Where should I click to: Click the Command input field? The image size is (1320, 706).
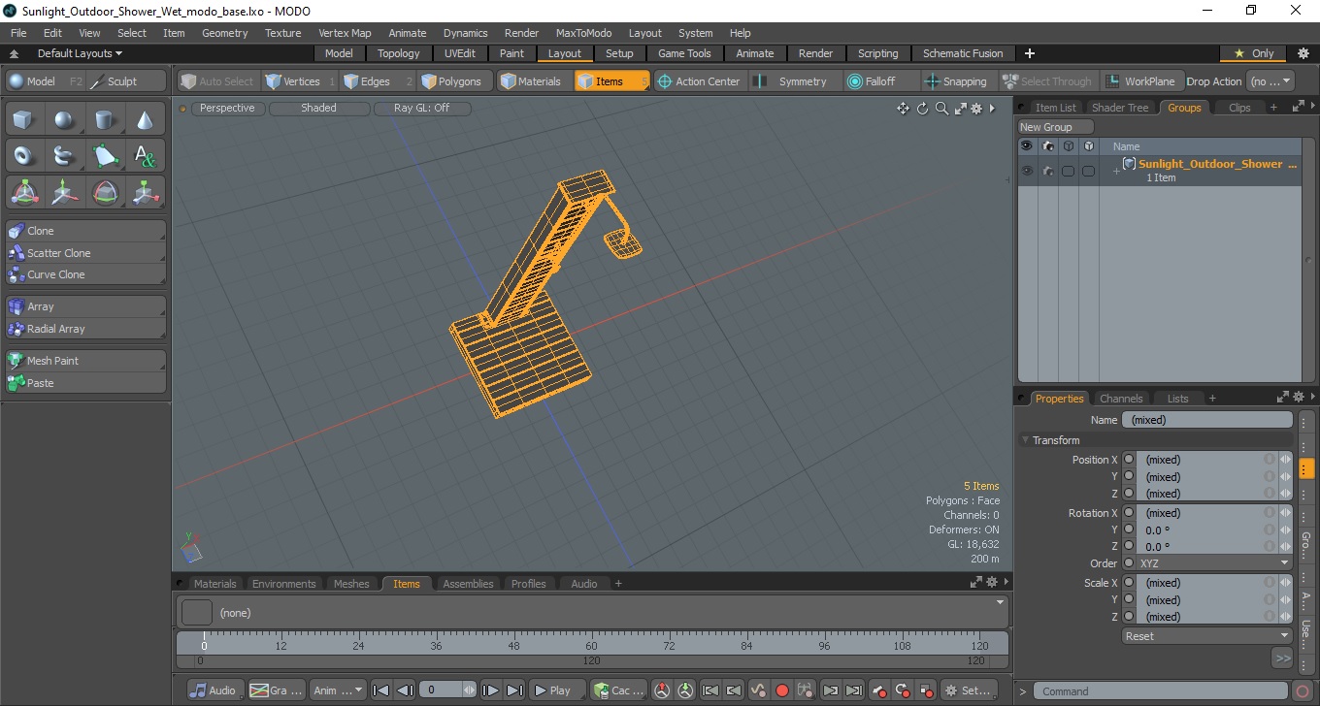coord(1161,691)
